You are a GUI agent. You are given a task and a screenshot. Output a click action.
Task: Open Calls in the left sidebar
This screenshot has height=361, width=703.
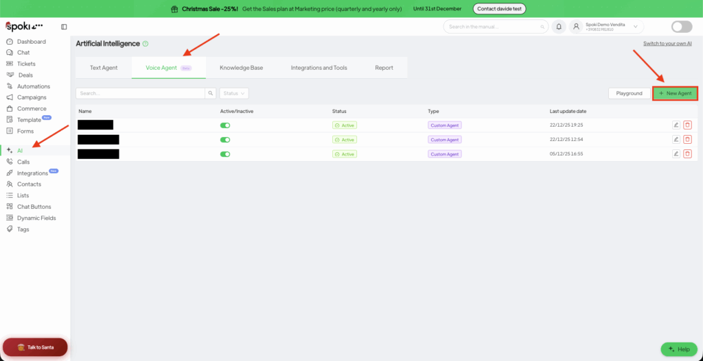coord(23,162)
